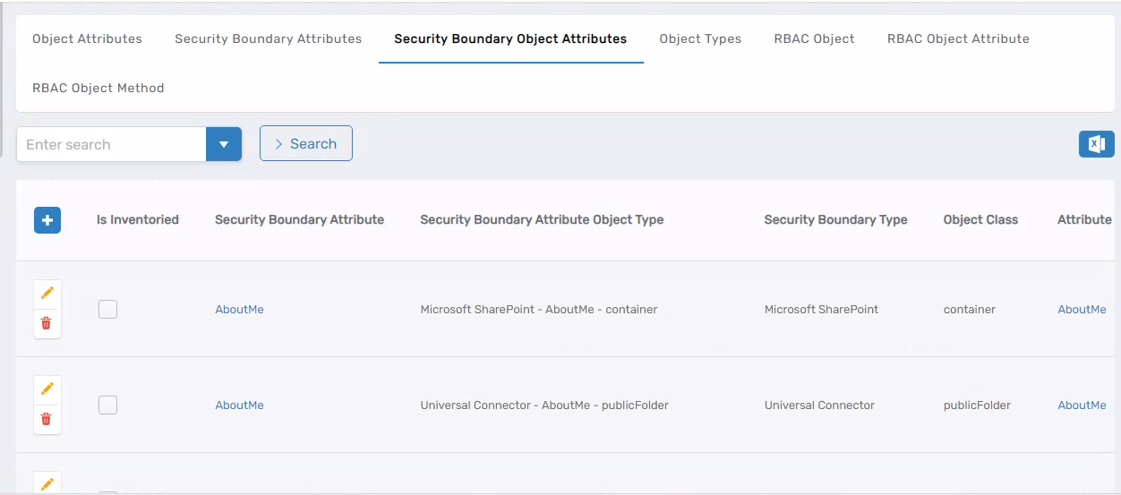Edit the Microsoft SharePoint AboutMe row
Screen dimensions: 1121x495
pos(47,294)
